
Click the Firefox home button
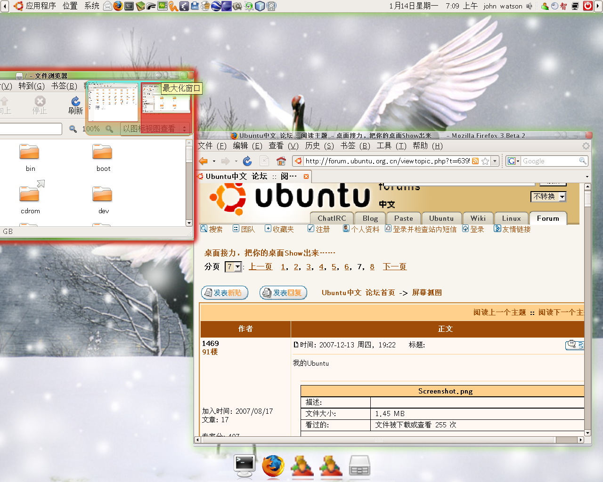tap(281, 161)
